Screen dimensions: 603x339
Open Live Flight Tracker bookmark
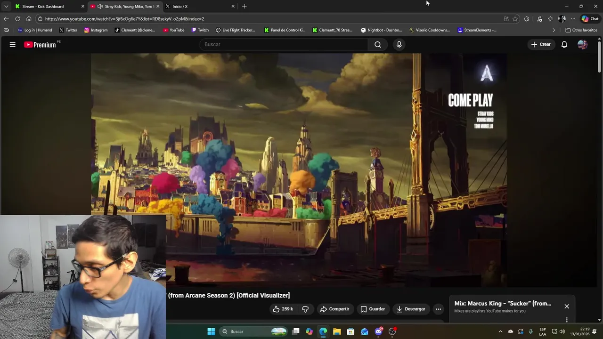235,30
